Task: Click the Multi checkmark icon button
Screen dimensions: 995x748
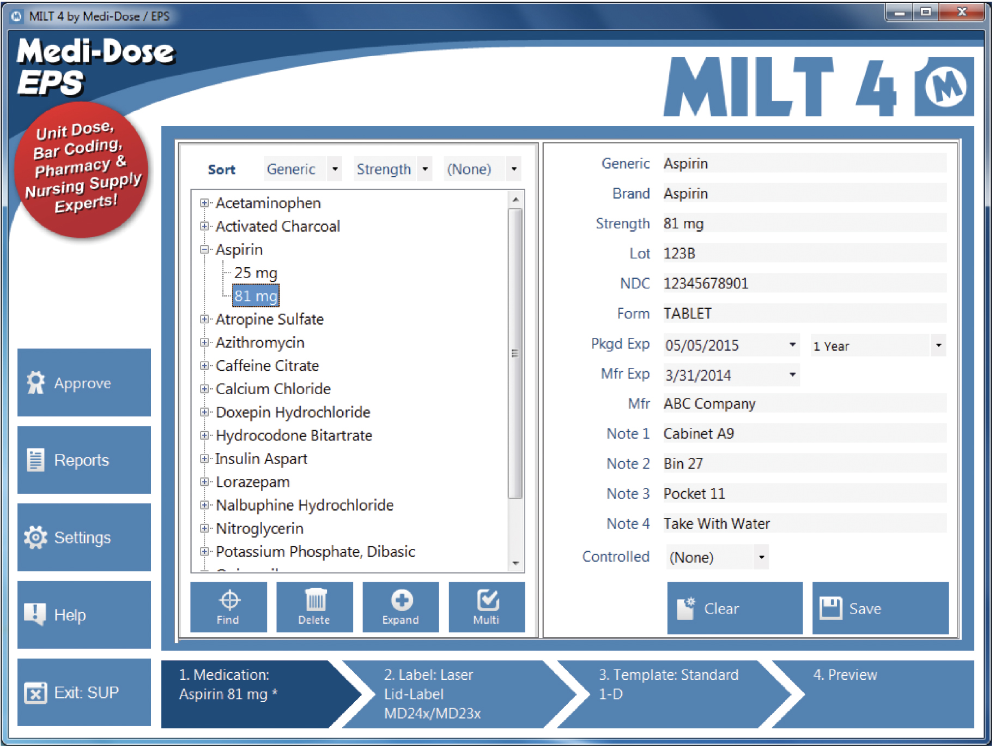Action: point(487,607)
